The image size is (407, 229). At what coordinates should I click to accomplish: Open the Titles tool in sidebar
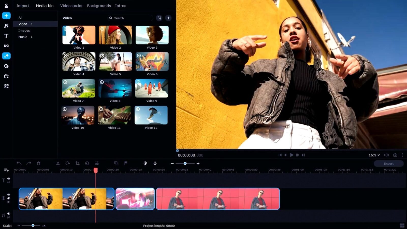pos(6,36)
